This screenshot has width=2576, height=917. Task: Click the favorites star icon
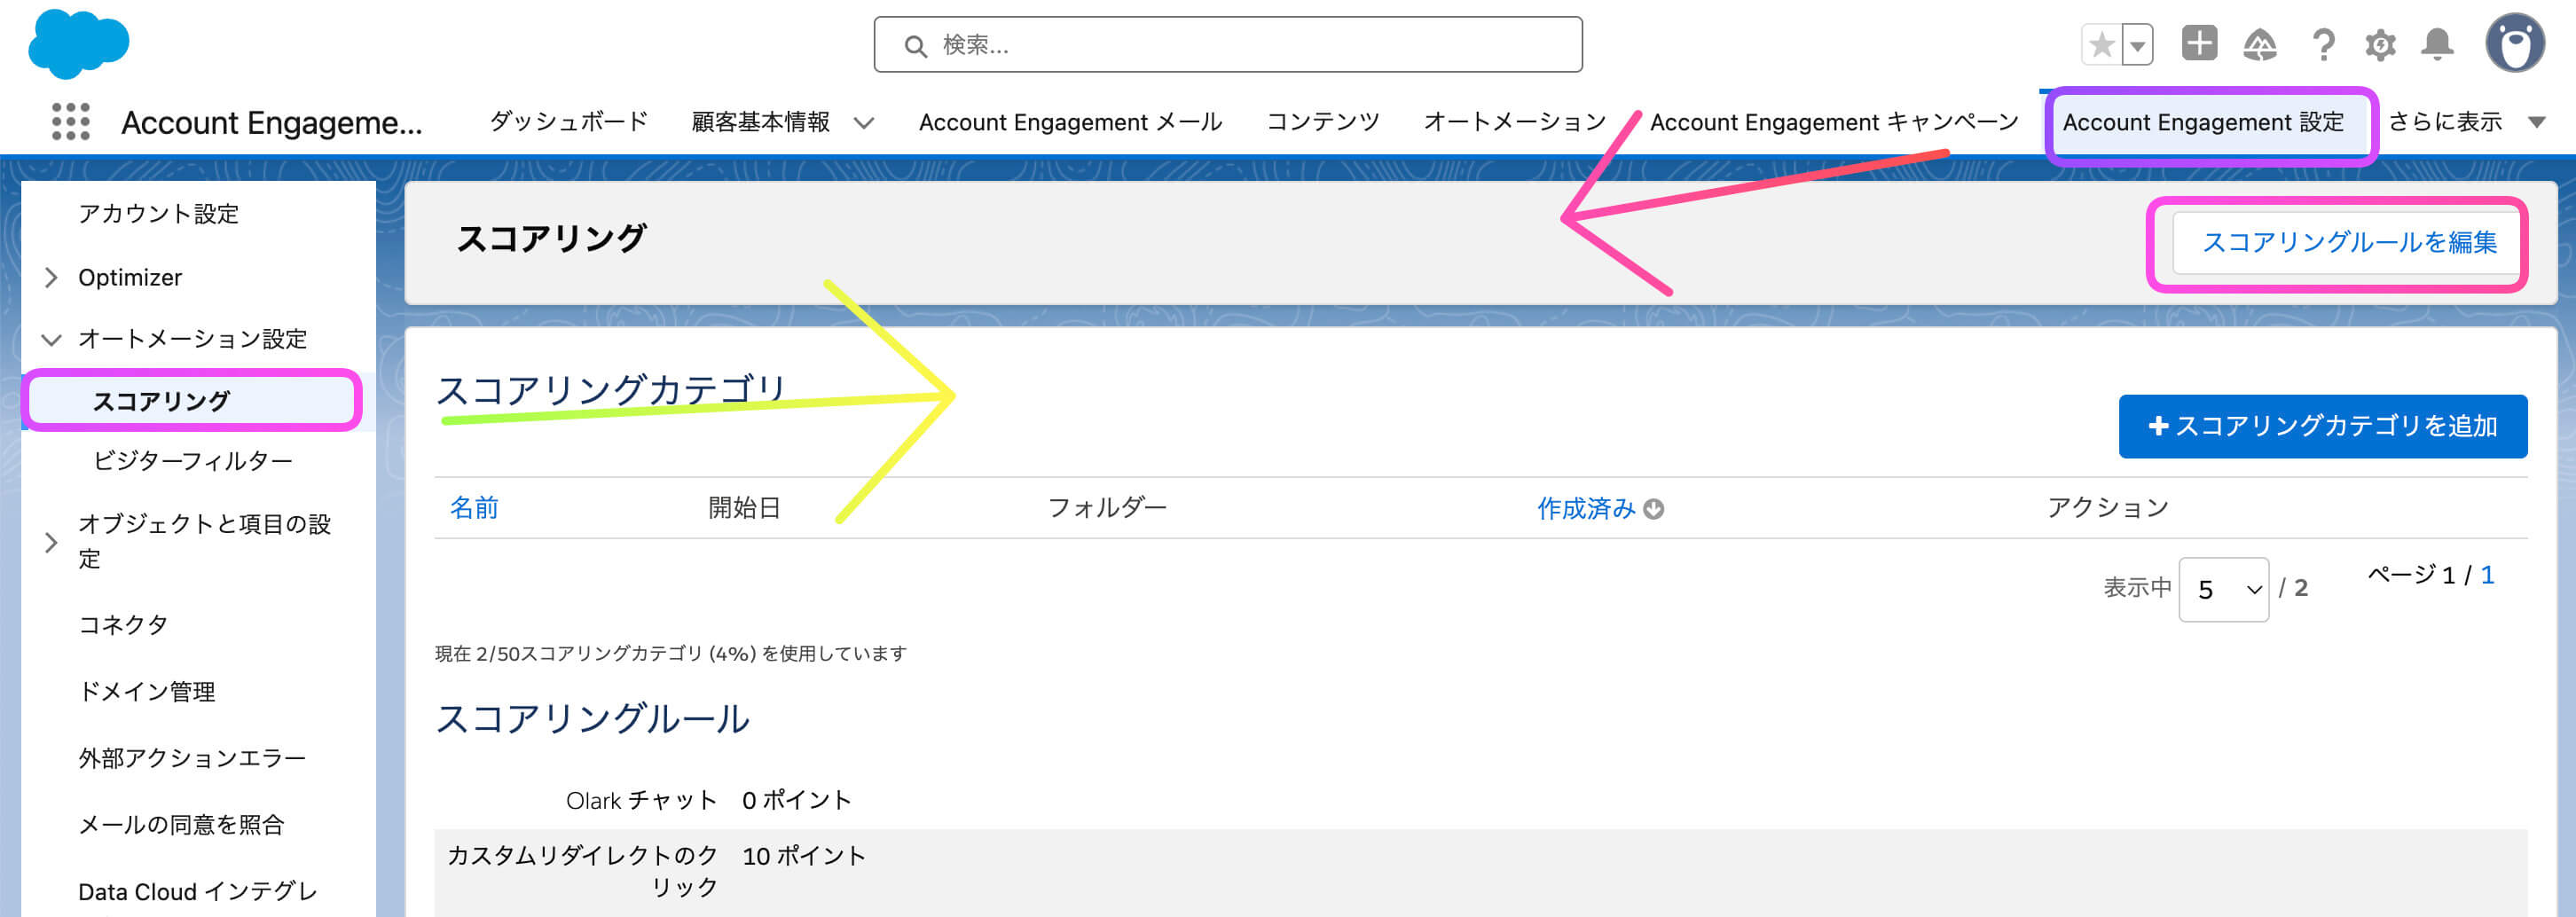pos(2101,45)
